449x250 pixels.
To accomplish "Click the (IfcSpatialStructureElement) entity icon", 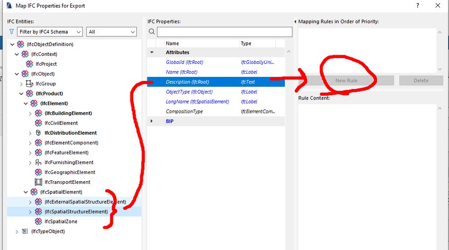I will 38,212.
